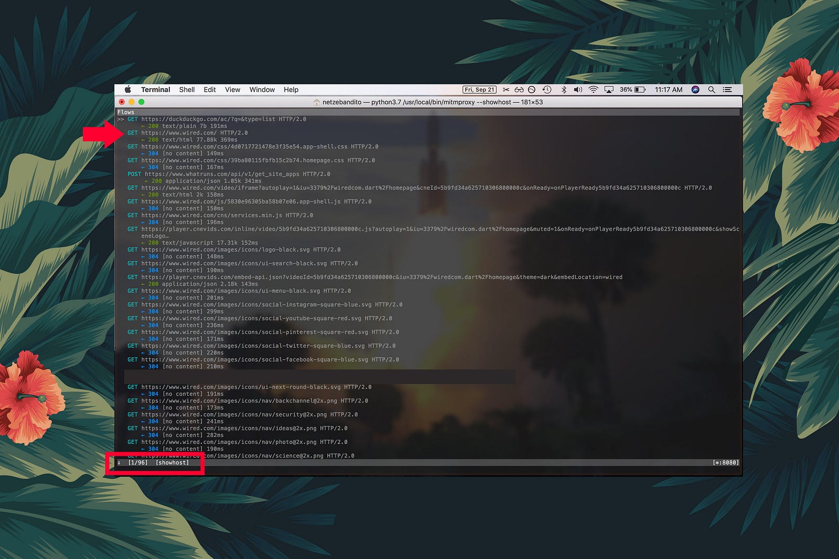Click the 36% battery indicator
Screen dimensions: 839x559
click(x=632, y=90)
